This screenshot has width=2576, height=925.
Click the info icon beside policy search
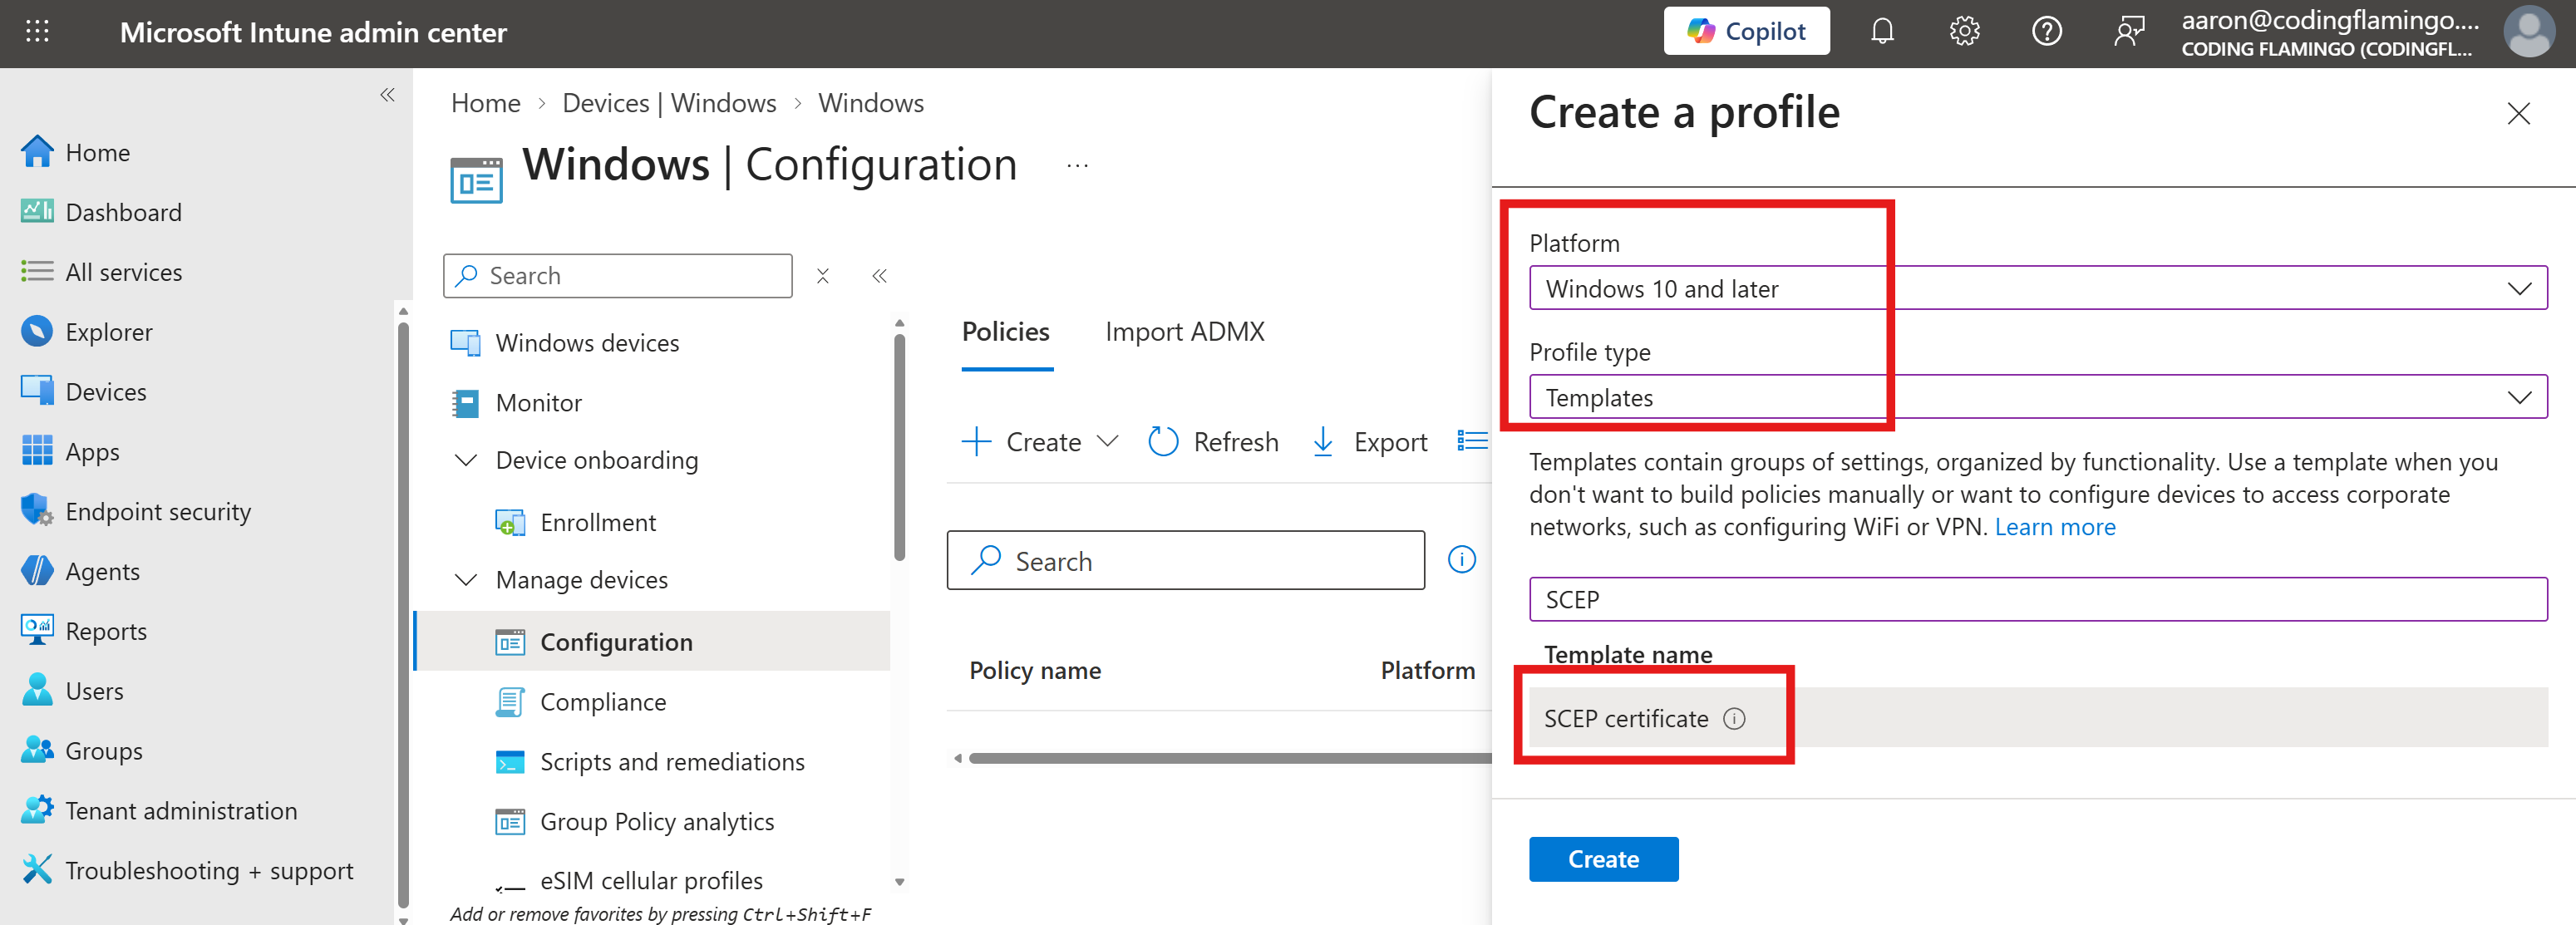click(x=1461, y=560)
